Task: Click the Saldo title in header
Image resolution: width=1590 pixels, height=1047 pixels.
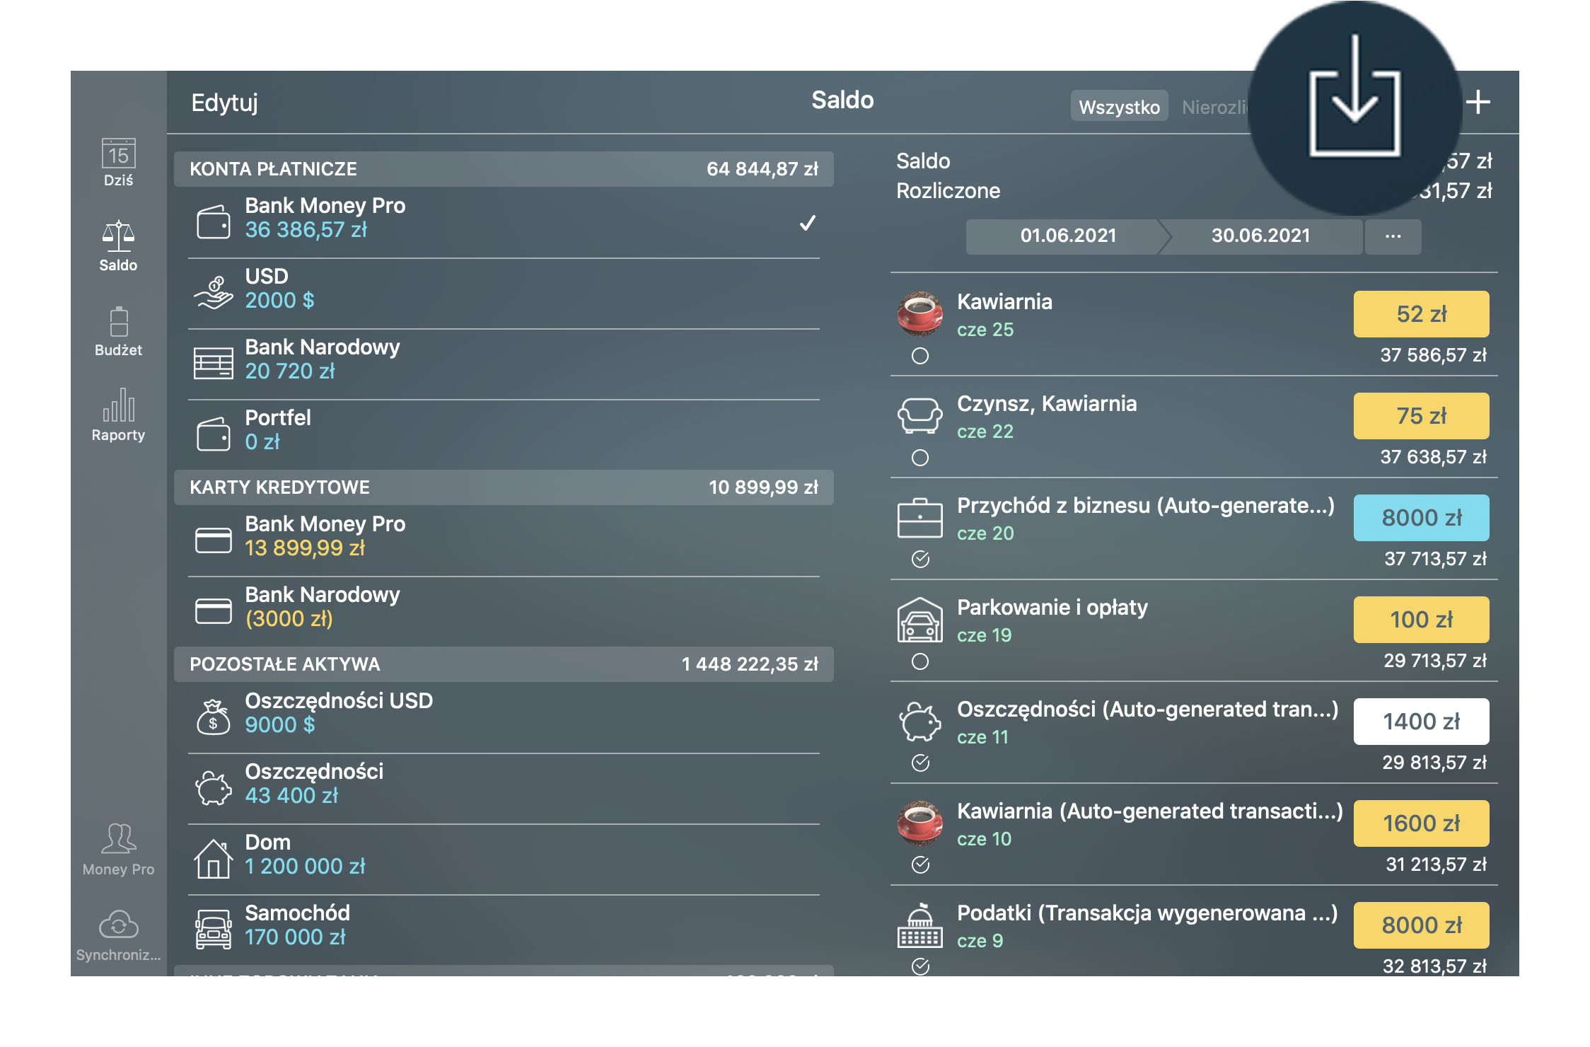Action: 842,100
